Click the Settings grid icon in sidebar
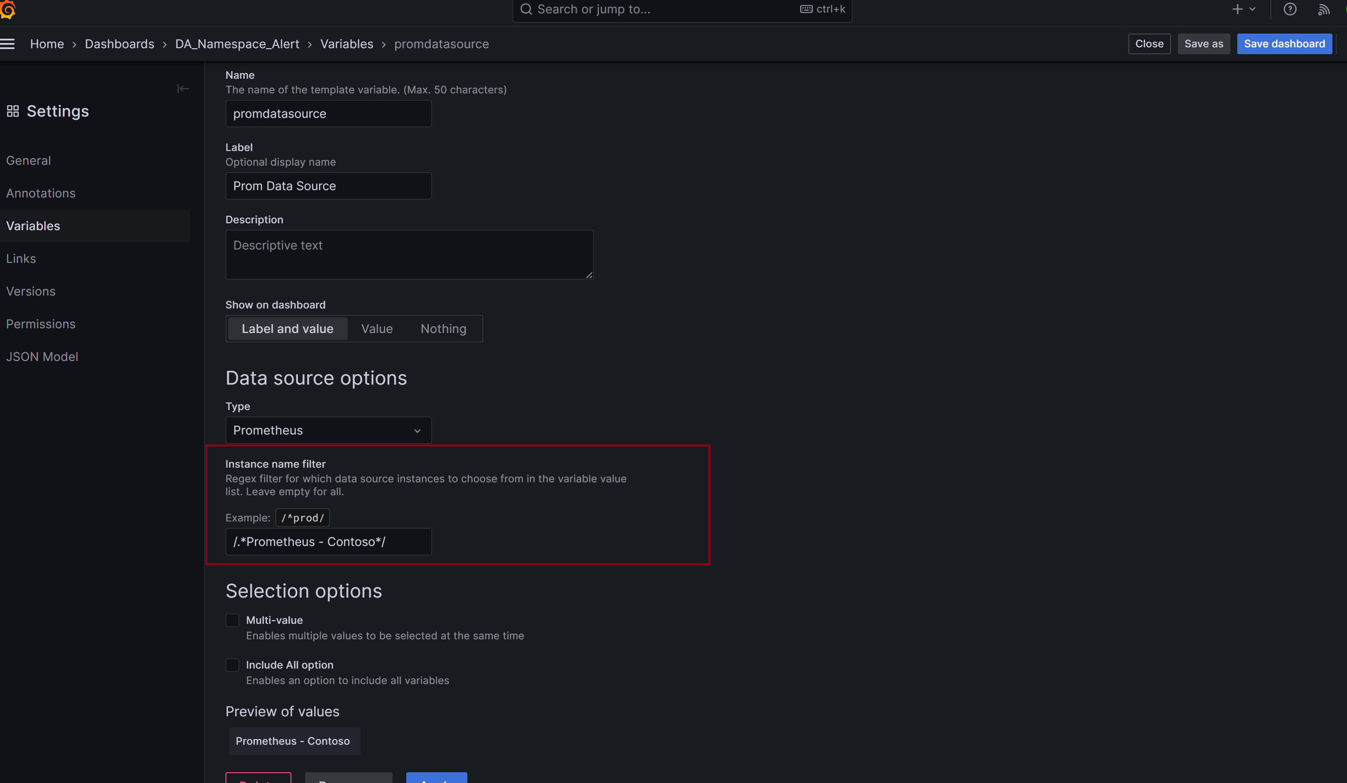The image size is (1347, 783). 13,111
